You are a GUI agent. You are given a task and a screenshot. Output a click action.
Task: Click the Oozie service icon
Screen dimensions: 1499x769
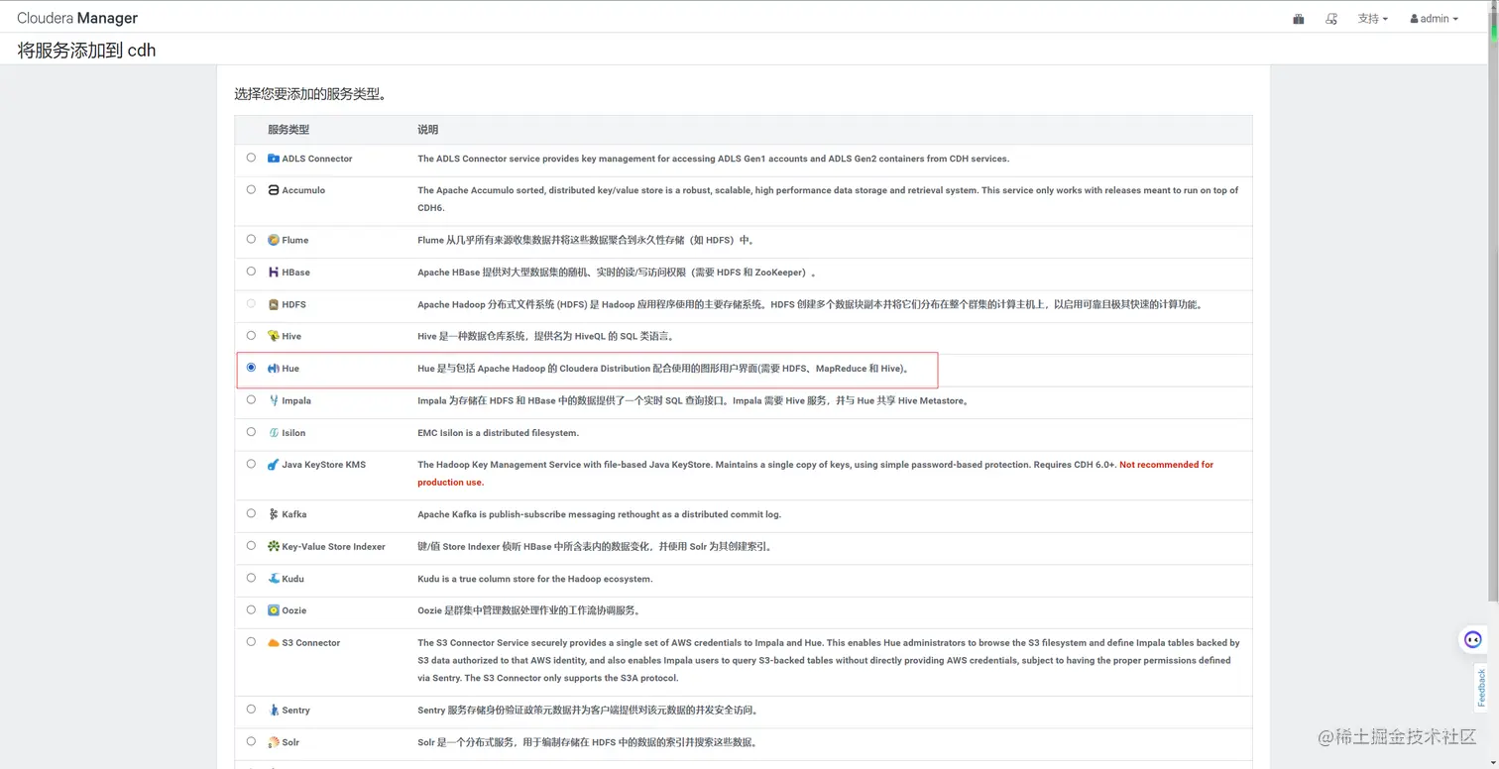tap(274, 610)
